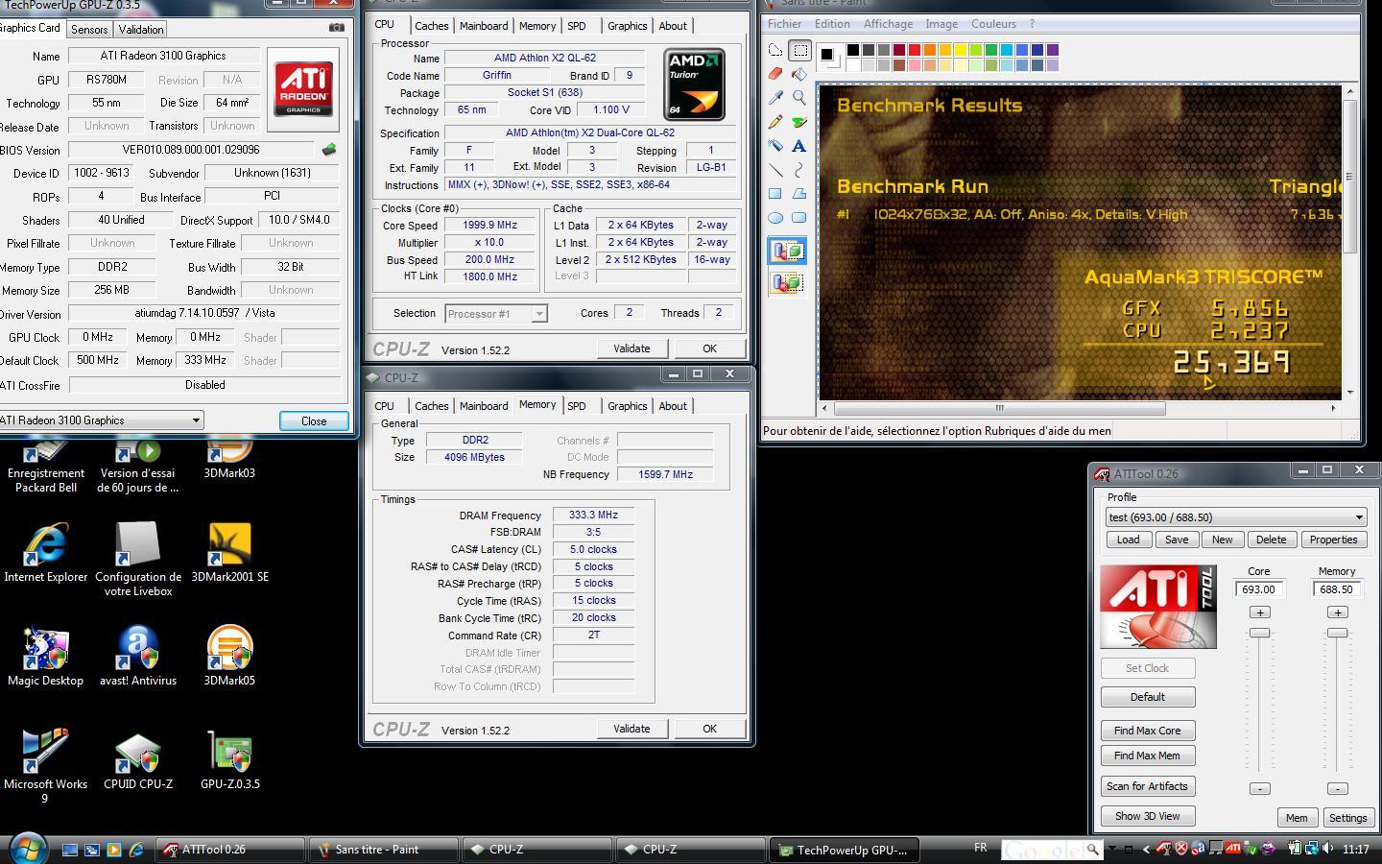1382x864 pixels.
Task: Click the Core clock slider handle in ATITool
Action: tap(1259, 633)
